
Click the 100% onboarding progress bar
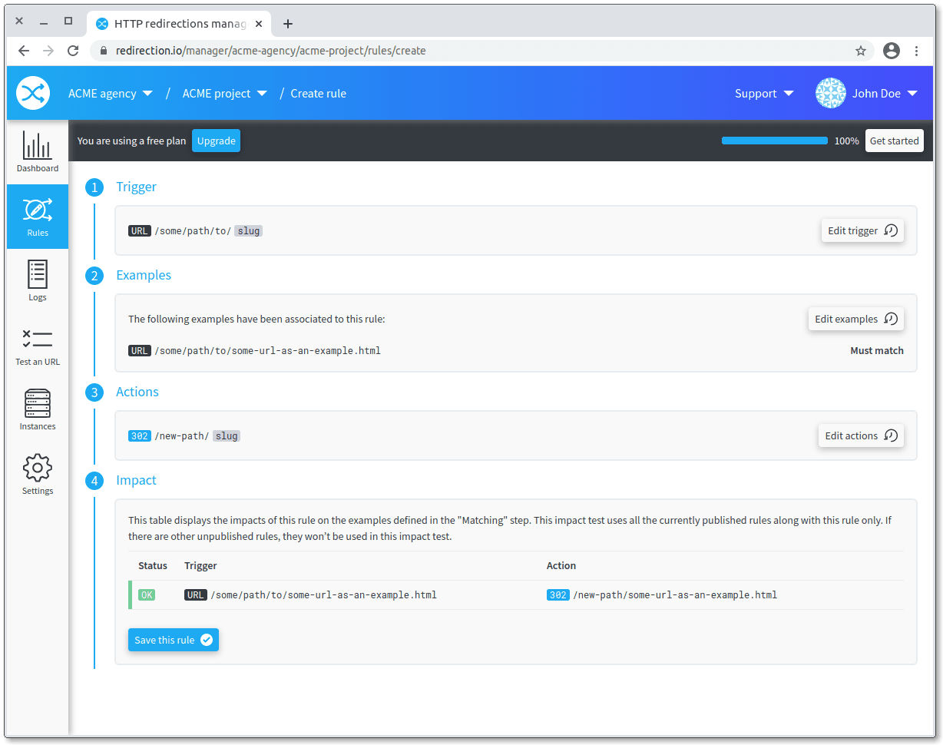774,141
